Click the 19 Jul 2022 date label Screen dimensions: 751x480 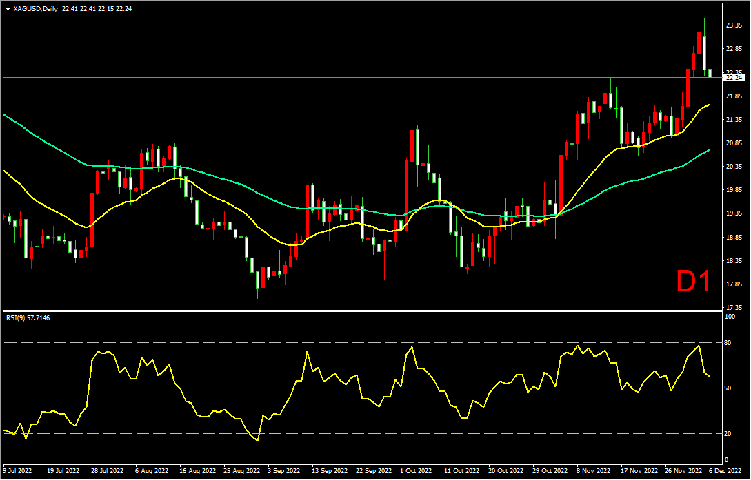tap(62, 470)
